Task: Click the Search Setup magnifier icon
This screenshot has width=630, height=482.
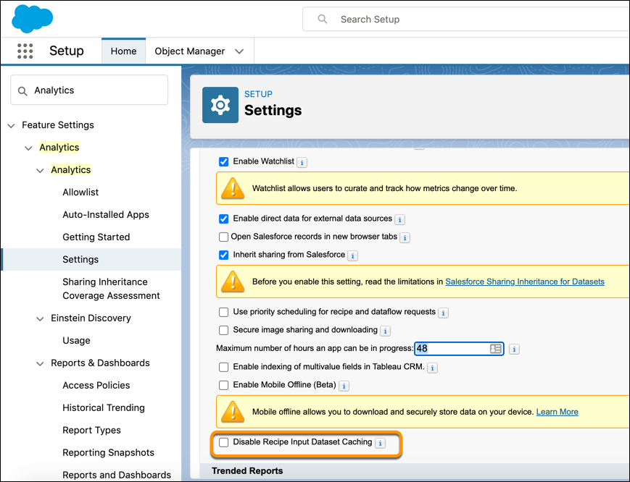Action: pos(322,19)
